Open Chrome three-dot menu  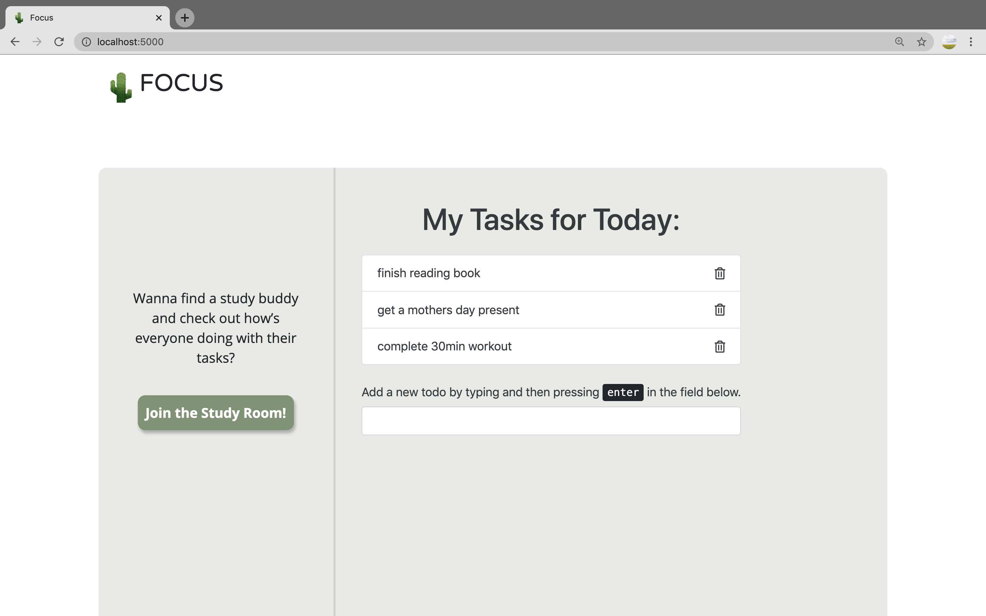click(x=971, y=42)
